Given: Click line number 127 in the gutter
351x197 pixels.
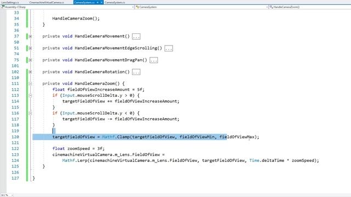Looking at the screenshot, I should point(15,178).
